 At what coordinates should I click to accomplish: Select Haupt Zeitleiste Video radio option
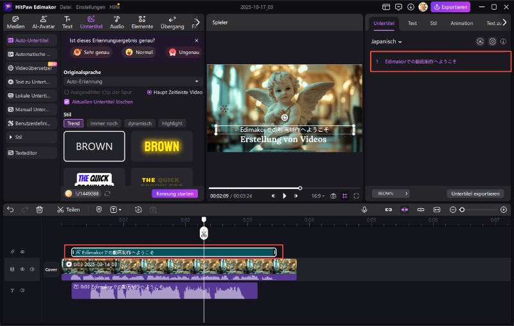150,92
